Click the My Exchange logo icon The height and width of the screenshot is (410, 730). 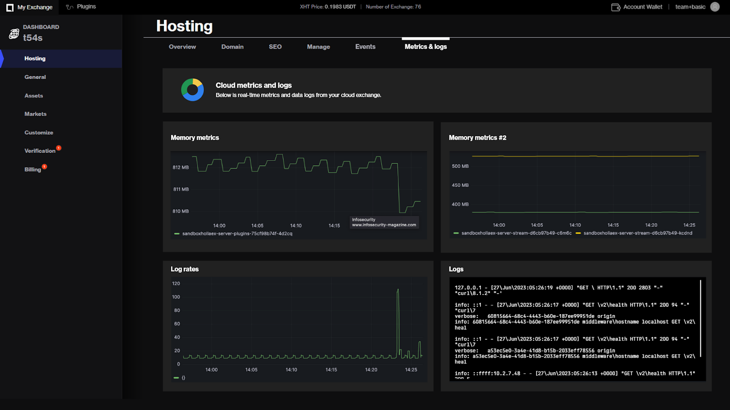point(10,7)
